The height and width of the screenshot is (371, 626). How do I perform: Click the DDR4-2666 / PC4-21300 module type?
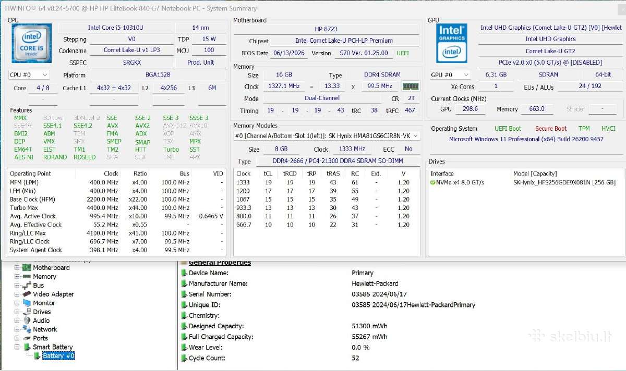pos(339,162)
